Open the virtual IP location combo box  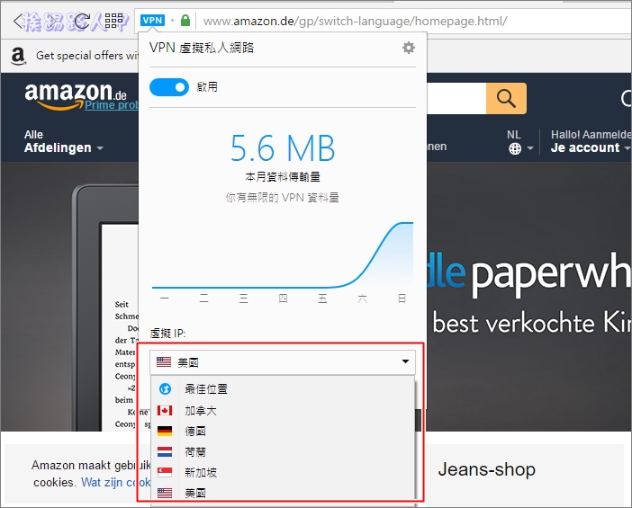click(x=282, y=361)
